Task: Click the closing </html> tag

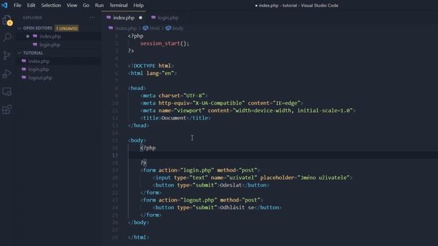Action: click(138, 237)
